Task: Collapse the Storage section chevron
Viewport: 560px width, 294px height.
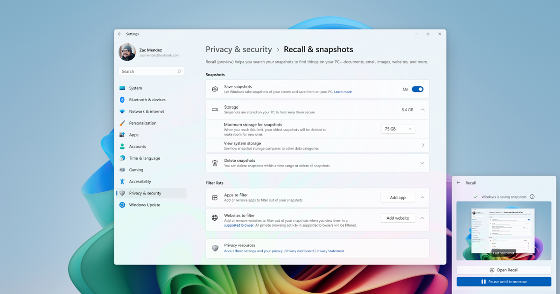Action: [422, 110]
